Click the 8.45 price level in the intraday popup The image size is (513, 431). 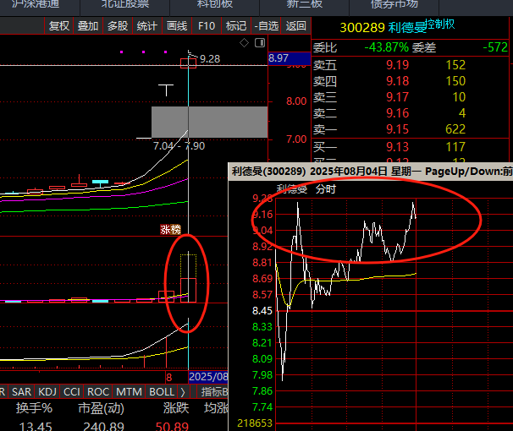262,310
